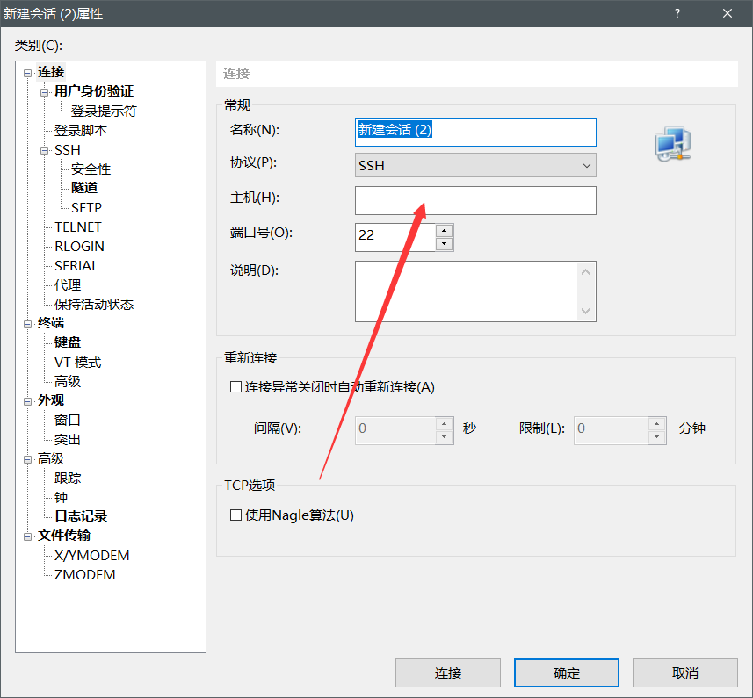Click the 主机 input field
Image resolution: width=753 pixels, height=698 pixels.
point(475,200)
